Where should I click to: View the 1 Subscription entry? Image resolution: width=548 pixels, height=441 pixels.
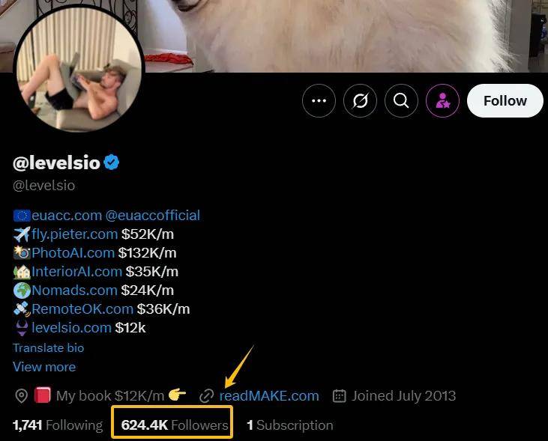point(289,425)
